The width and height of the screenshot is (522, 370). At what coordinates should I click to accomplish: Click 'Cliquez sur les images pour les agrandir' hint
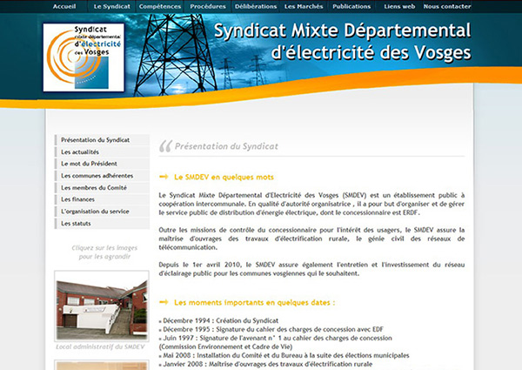point(104,252)
